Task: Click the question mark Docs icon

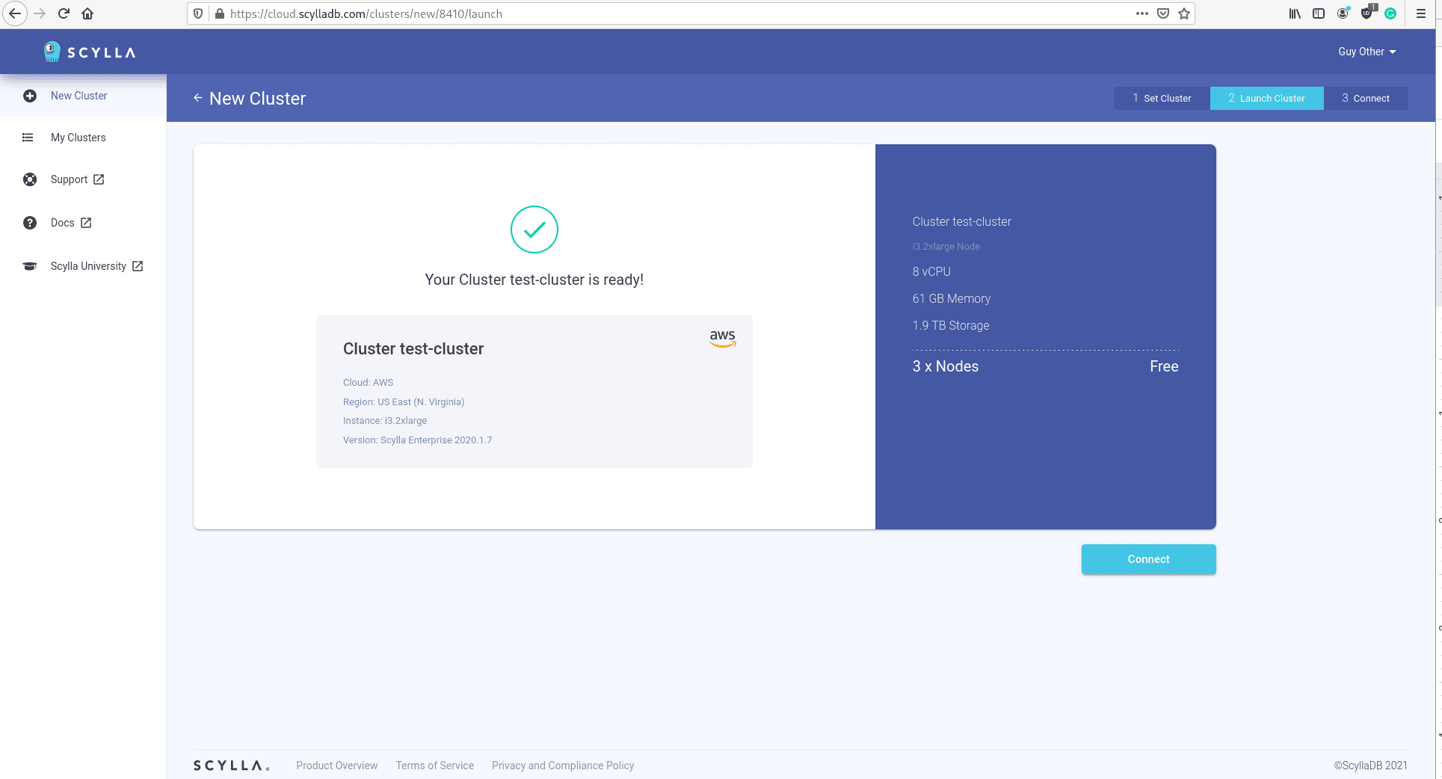Action: 30,223
